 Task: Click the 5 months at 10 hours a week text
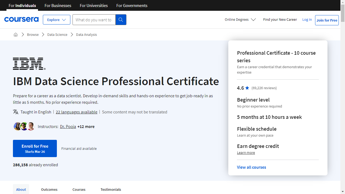coord(269,117)
